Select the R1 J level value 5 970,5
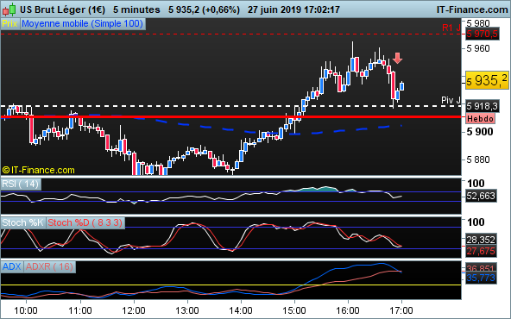 [483, 34]
